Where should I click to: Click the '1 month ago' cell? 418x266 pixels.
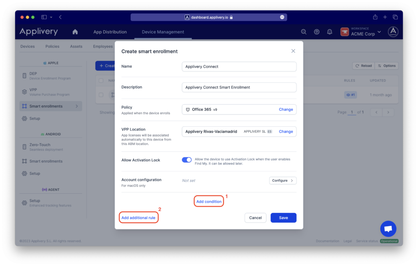pos(381,95)
